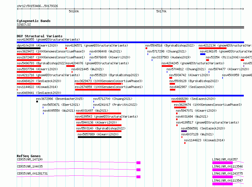This screenshot has width=252, height=187.
Task: Select LIMA1|NM_001113546 transcript label
Action: (x=227, y=166)
